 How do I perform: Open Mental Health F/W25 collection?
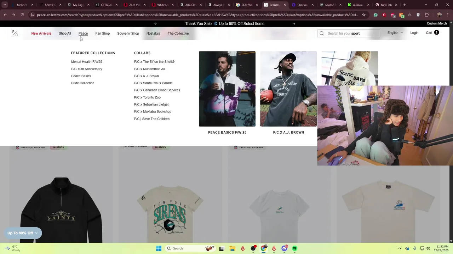click(87, 62)
